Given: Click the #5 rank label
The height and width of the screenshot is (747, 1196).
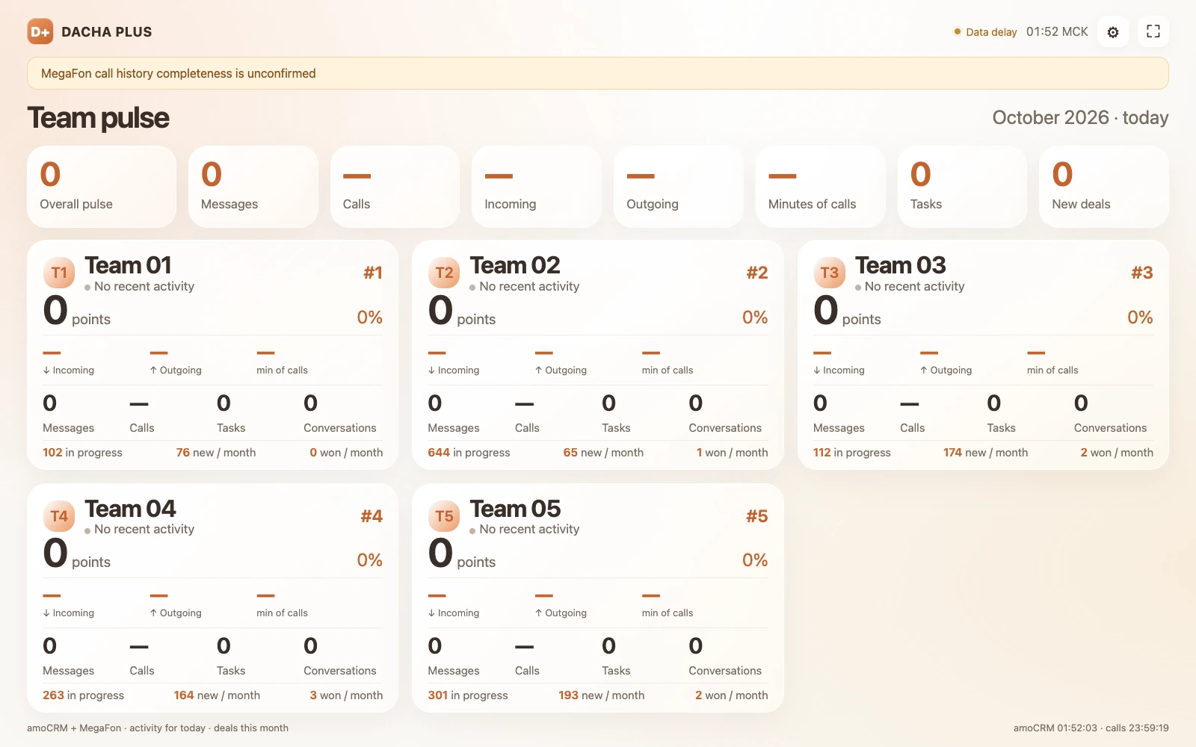Looking at the screenshot, I should [x=757, y=516].
